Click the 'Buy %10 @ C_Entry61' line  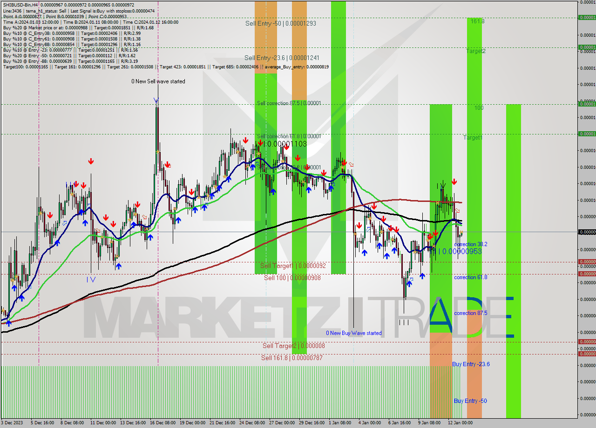72,39
